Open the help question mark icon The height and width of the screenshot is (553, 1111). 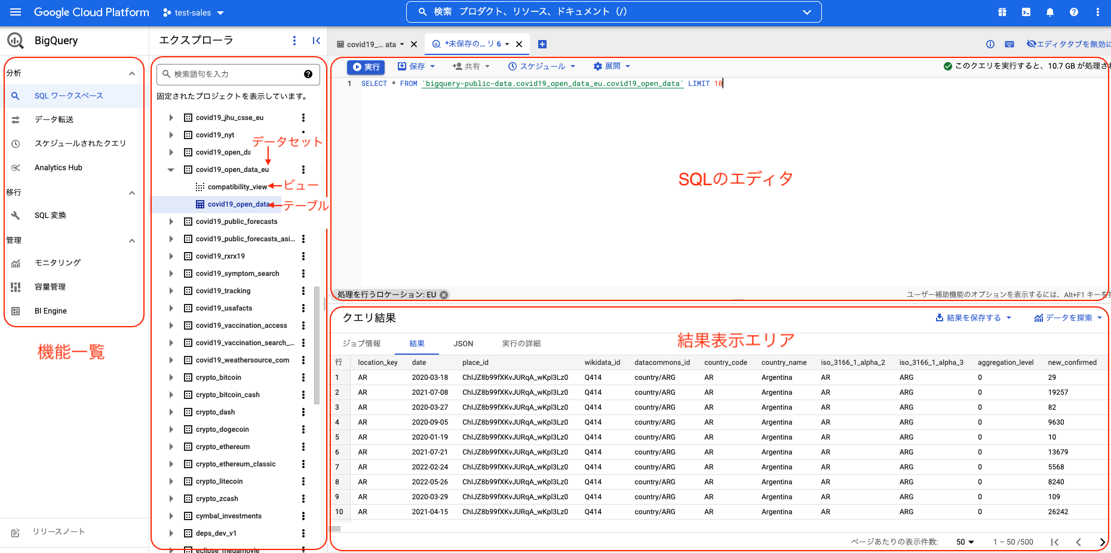tap(1074, 12)
